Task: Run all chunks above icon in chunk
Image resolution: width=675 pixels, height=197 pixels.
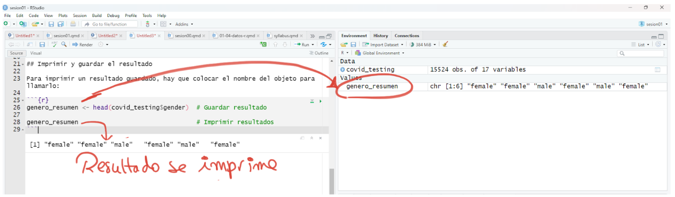Action: 312,101
